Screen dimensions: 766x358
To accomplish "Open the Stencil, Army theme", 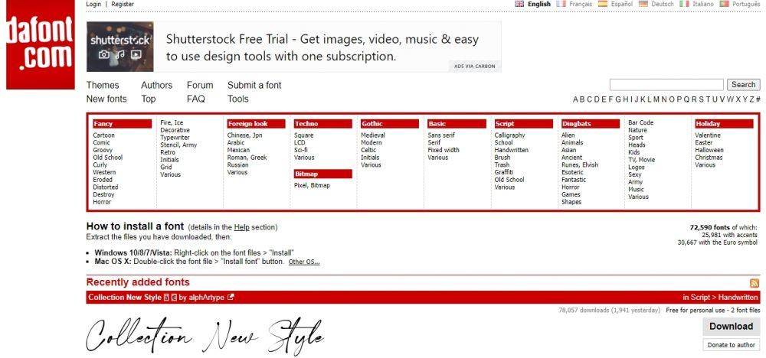I will (178, 145).
